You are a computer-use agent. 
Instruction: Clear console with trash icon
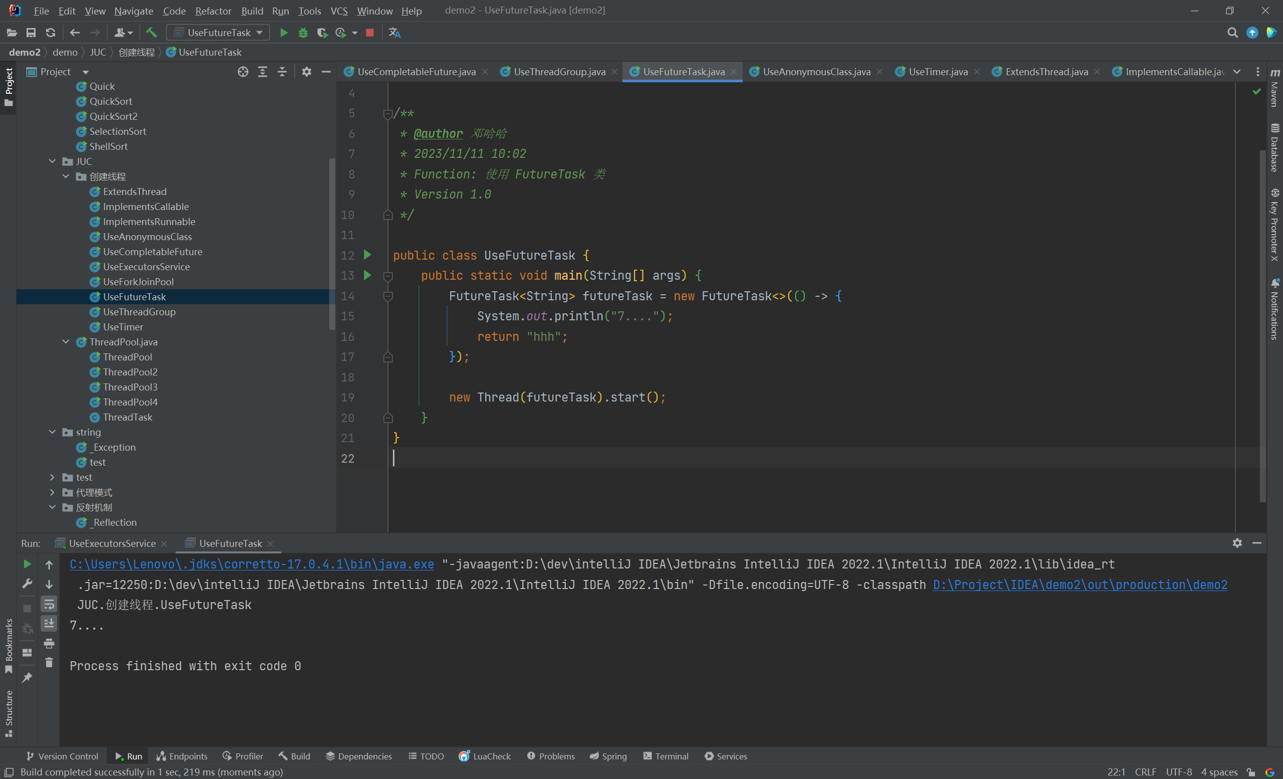tap(49, 662)
